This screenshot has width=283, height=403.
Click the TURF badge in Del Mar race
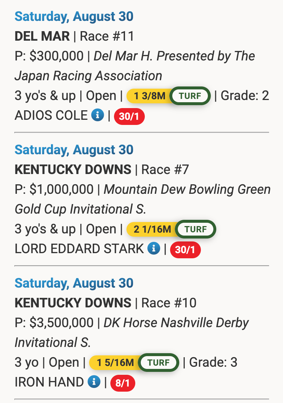point(190,96)
